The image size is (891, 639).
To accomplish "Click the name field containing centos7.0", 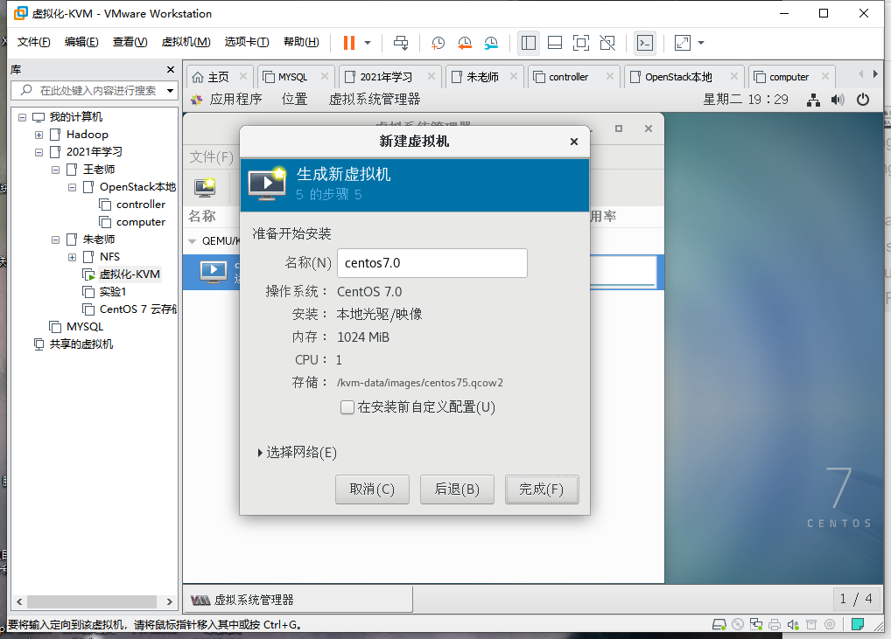I will tap(431, 263).
